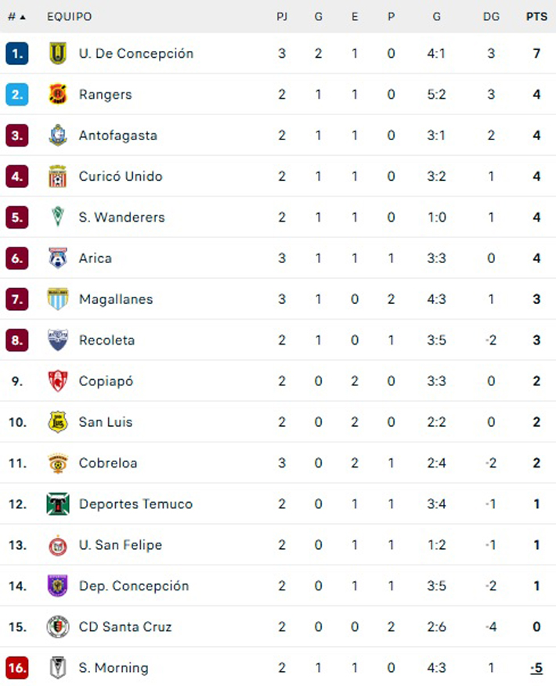Viewport: 556px width, 686px height.
Task: Sort table by the # position column
Action: (x=16, y=16)
